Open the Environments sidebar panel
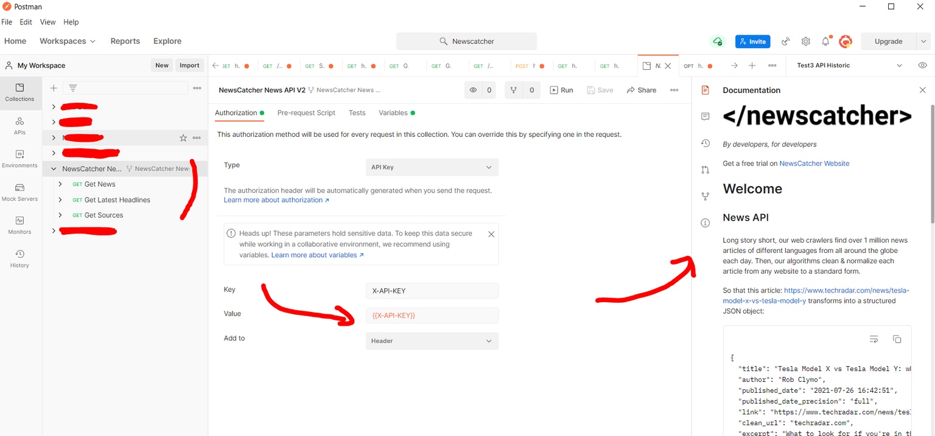The image size is (935, 436). pos(19,159)
